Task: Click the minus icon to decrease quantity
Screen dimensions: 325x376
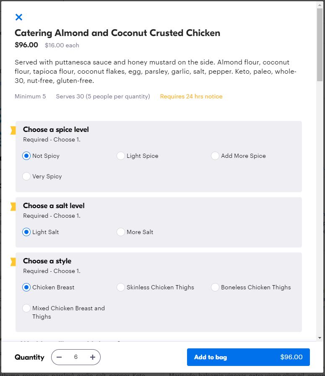Action: click(59, 357)
